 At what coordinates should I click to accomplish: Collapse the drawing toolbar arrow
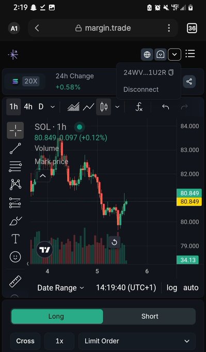click(x=28, y=264)
